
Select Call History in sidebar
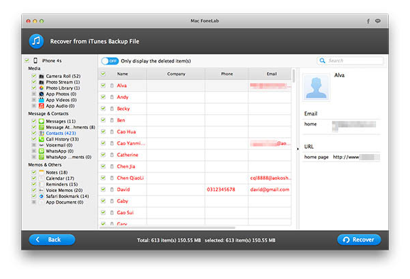62,139
